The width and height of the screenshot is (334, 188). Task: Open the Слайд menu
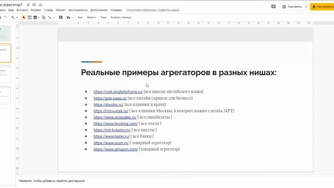(x=49, y=10)
